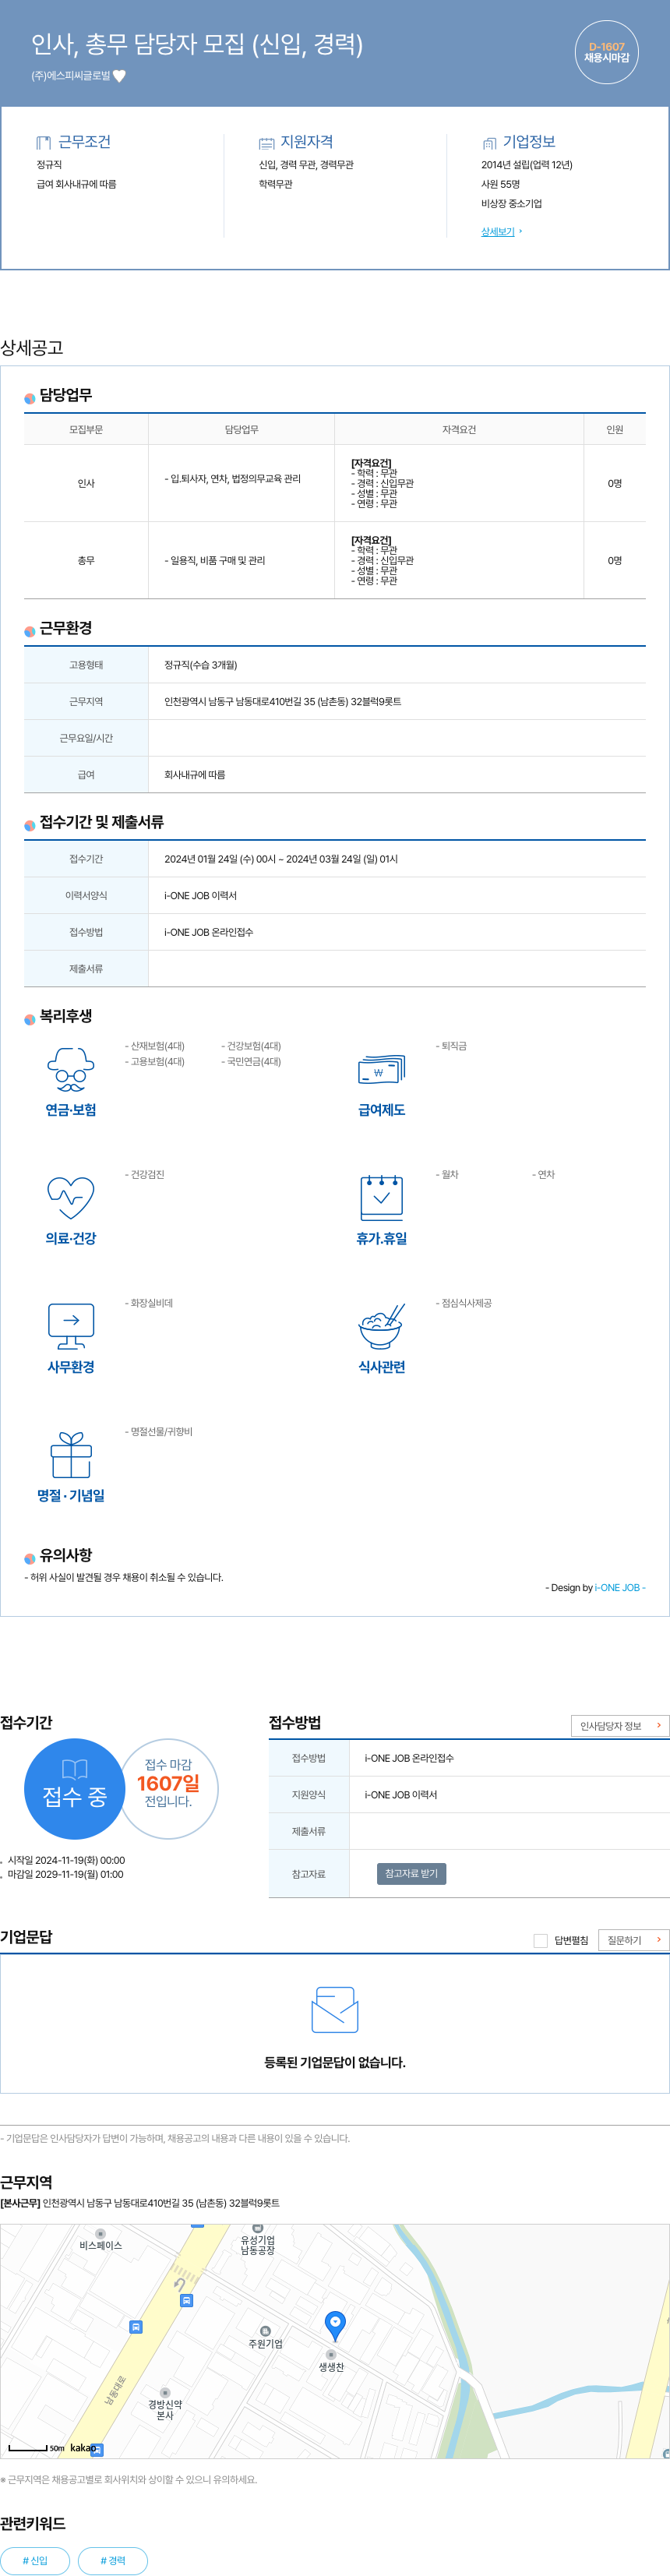Click the 접수기간 date range text
Image resolution: width=670 pixels, height=2576 pixels.
pos(281,859)
